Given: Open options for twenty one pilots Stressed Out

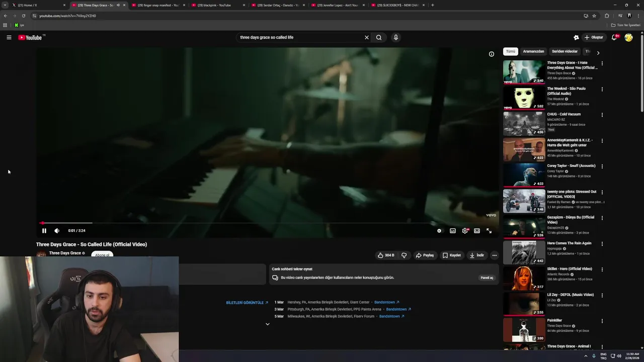Looking at the screenshot, I should point(602,192).
